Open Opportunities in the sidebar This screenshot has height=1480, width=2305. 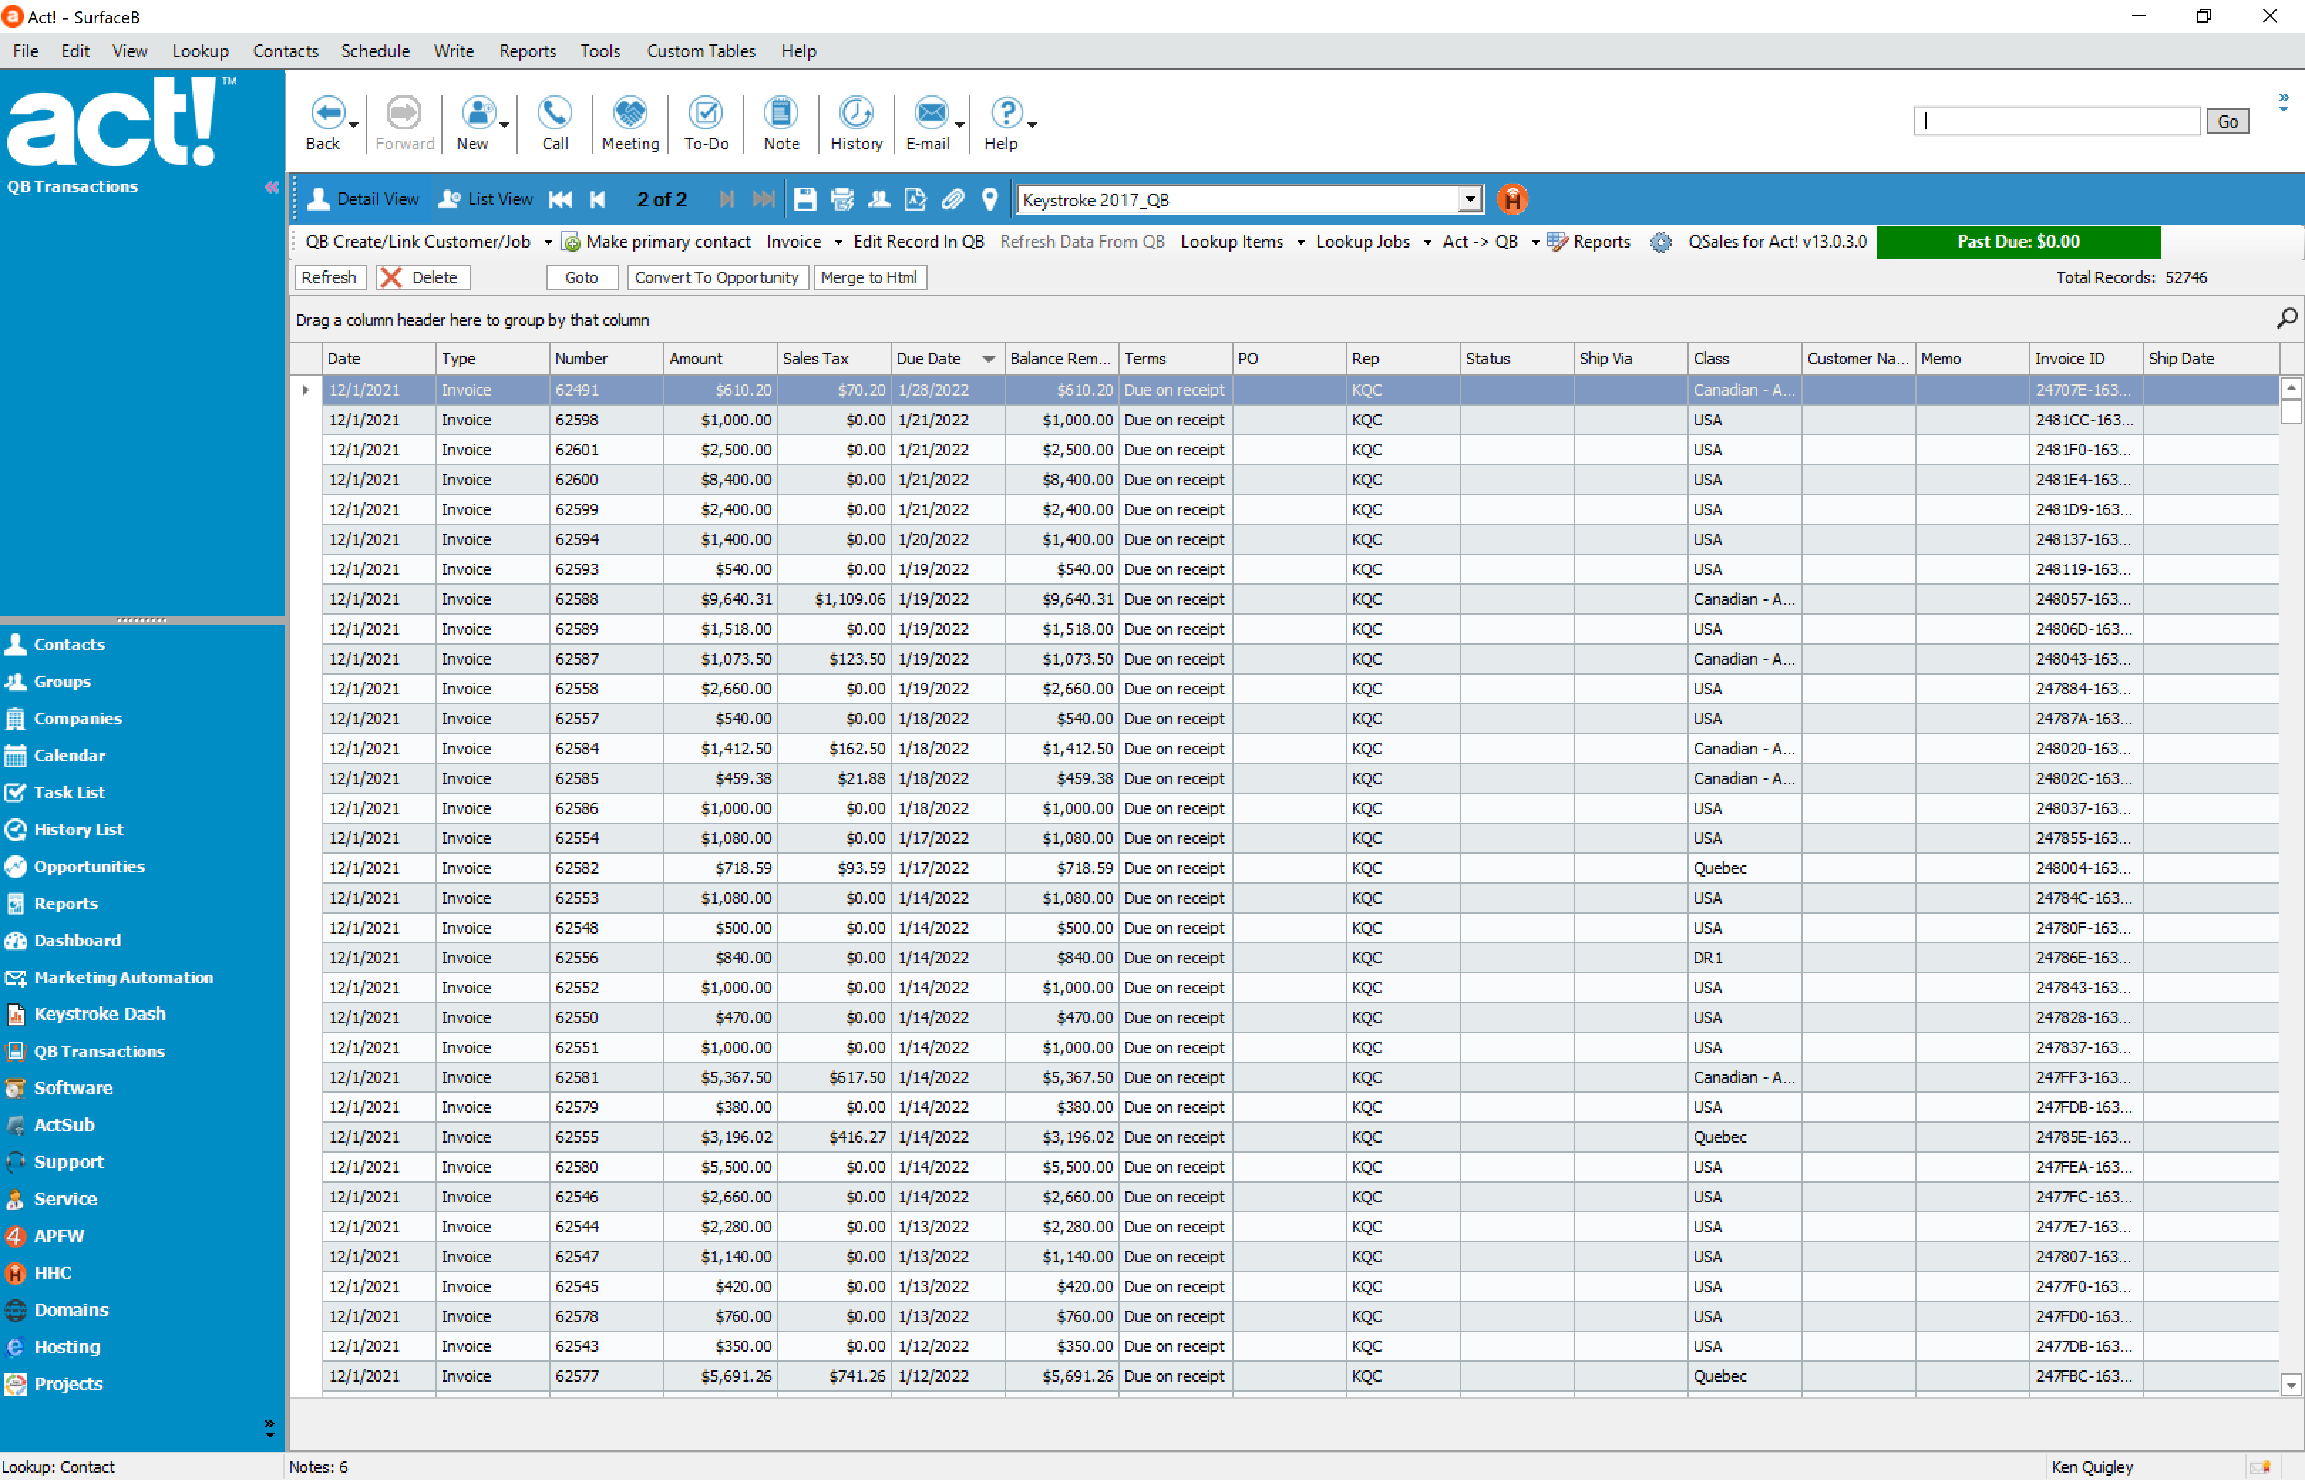tap(90, 866)
